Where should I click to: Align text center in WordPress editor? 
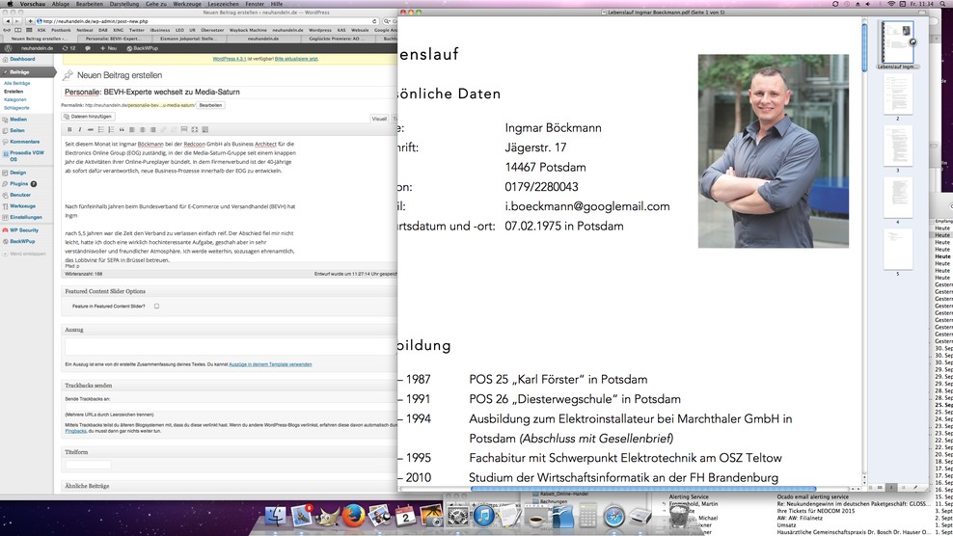pos(142,129)
